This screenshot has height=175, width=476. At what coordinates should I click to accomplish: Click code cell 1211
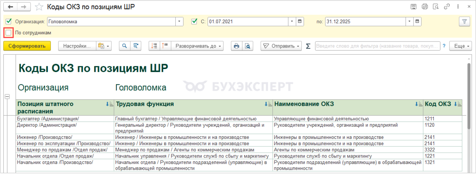click(443, 119)
